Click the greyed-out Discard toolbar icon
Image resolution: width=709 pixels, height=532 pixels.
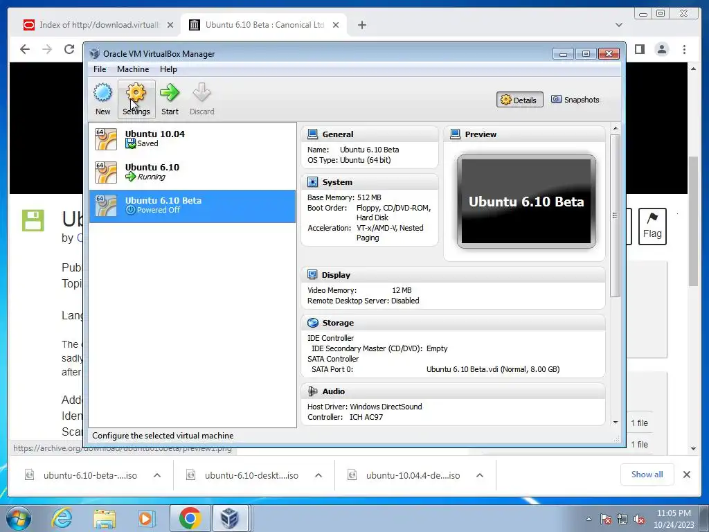coord(201,99)
